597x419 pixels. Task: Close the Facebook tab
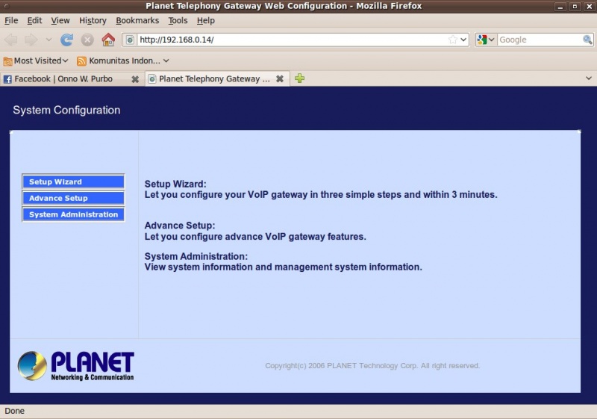135,79
